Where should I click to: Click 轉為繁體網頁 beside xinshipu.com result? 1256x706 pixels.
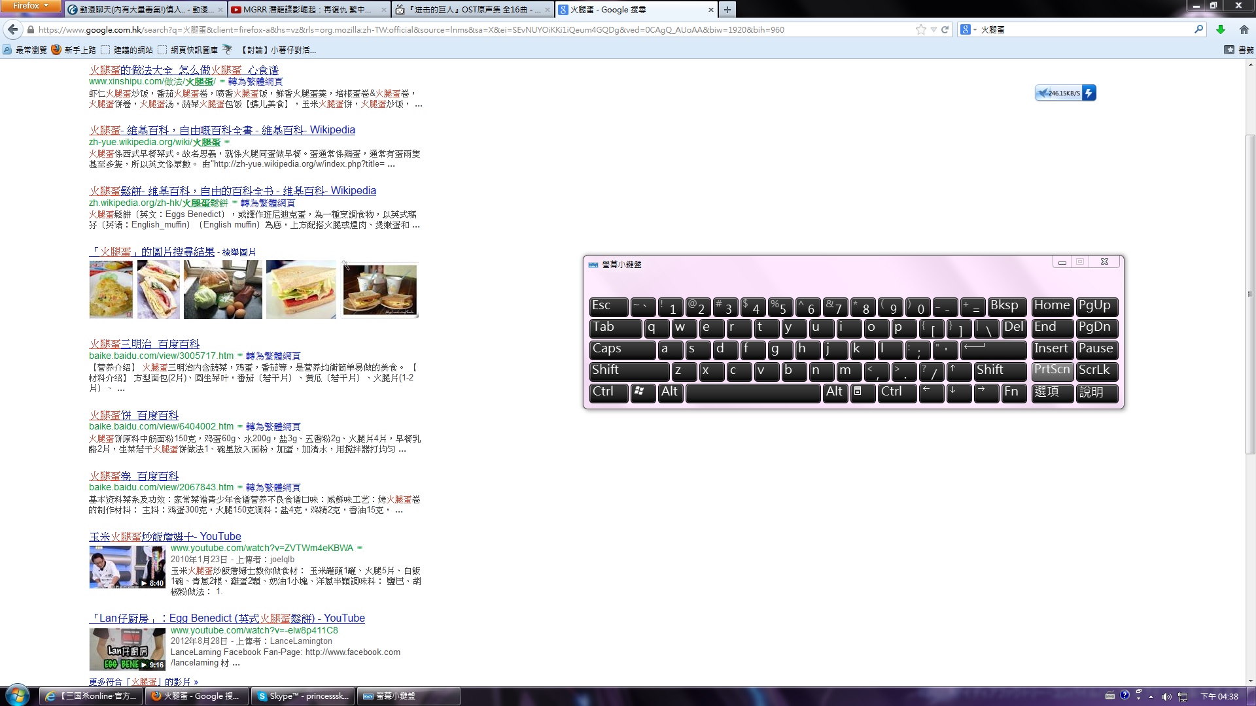[x=255, y=82]
